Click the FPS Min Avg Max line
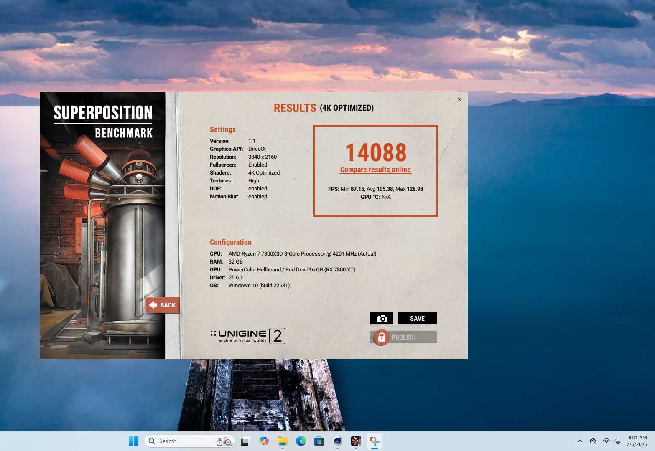Image resolution: width=655 pixels, height=451 pixels. point(375,189)
